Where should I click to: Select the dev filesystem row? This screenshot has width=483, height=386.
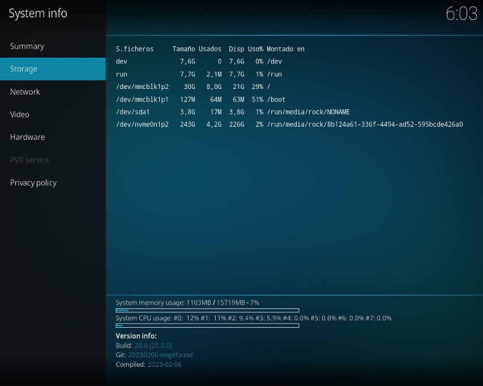pyautogui.click(x=199, y=62)
